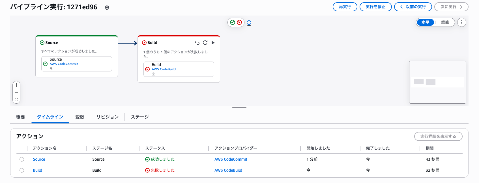
Task: Click the 実行を停止 button
Action: pos(375,7)
